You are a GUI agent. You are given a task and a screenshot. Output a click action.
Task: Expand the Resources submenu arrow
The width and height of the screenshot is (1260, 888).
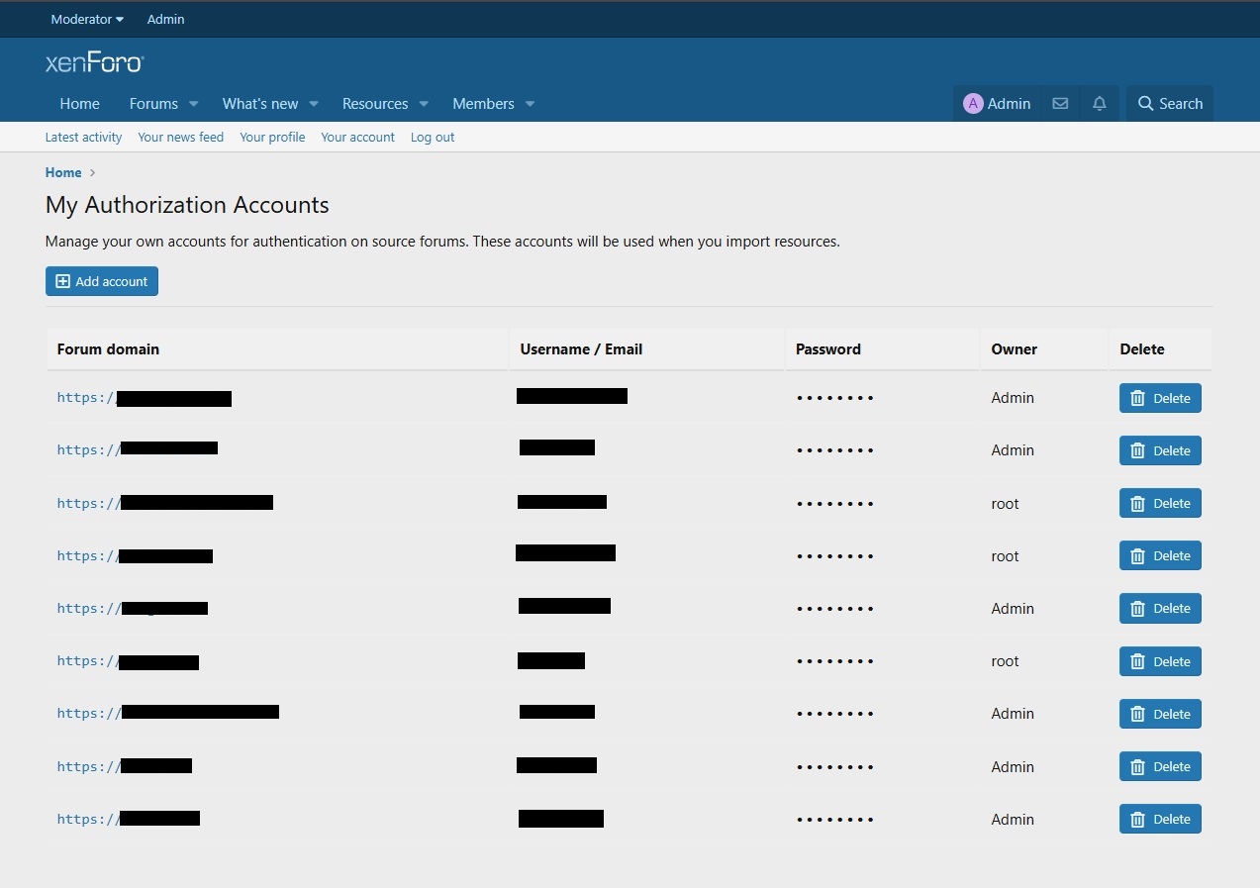(x=424, y=104)
